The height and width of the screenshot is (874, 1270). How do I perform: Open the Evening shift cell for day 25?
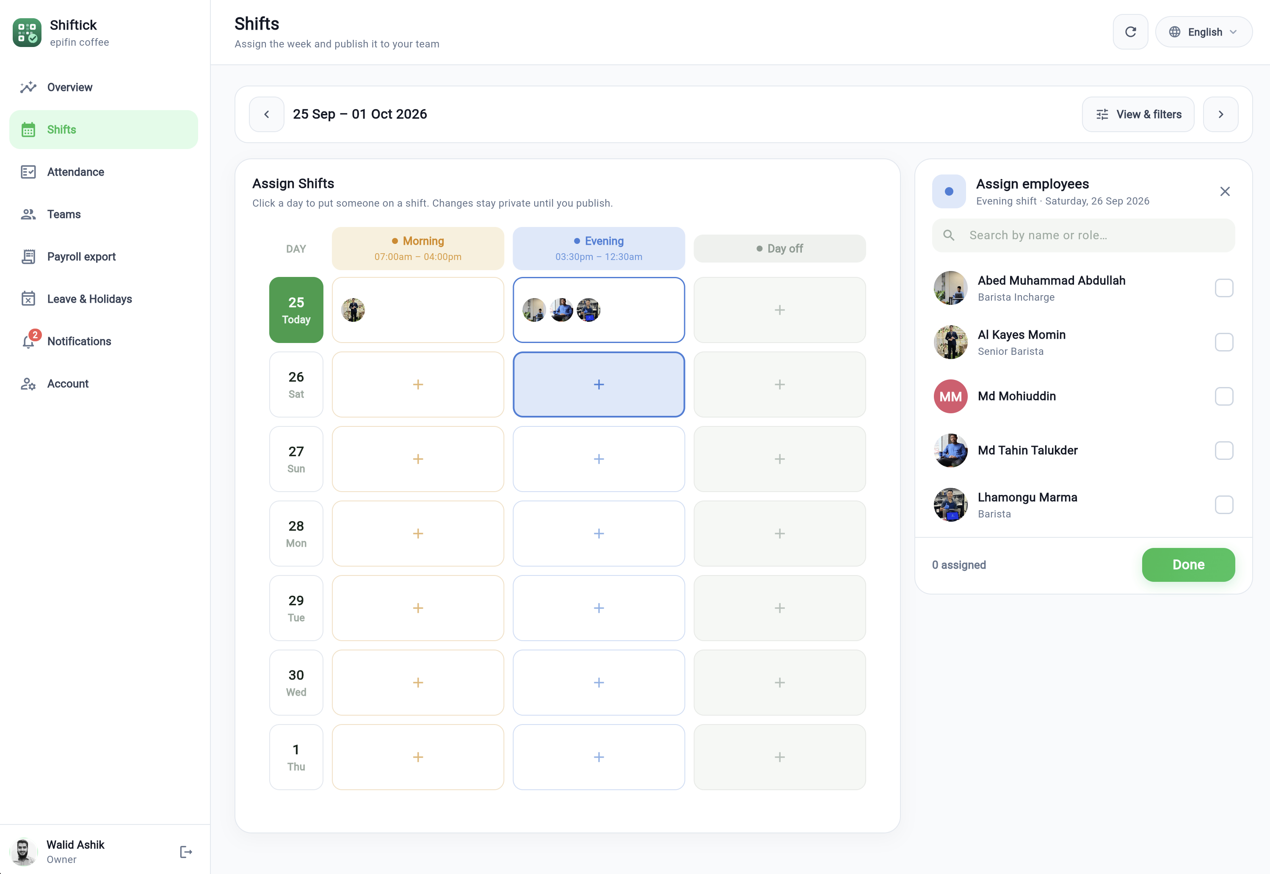pos(599,310)
